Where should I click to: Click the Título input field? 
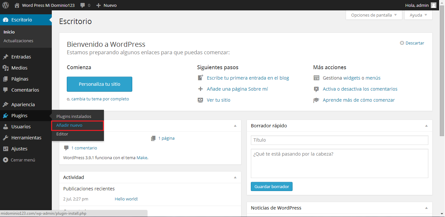pos(339,140)
